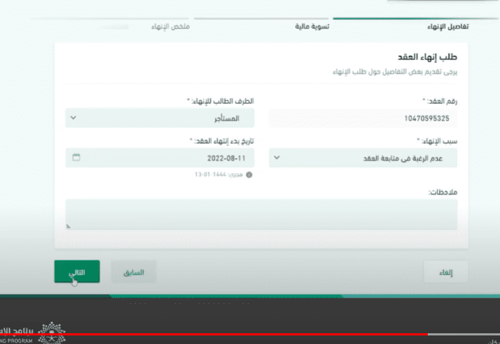Select the ملخص الإنهاء step tab

click(170, 26)
